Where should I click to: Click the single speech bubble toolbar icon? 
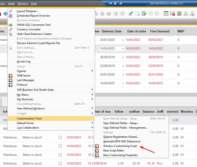[x=151, y=14]
